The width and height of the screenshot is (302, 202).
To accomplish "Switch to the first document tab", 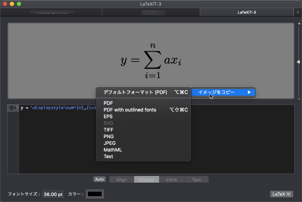I will [x=51, y=12].
